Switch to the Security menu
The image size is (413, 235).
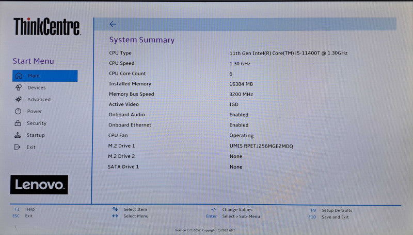point(37,123)
